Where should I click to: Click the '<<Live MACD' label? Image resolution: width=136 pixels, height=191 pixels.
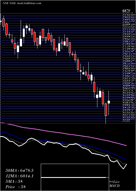(x=115, y=184)
